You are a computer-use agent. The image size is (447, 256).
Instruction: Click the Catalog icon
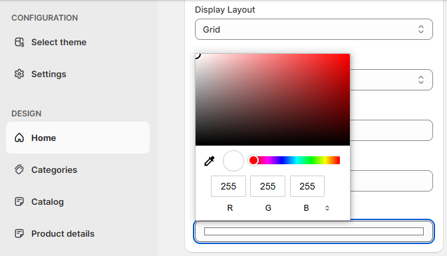click(19, 201)
